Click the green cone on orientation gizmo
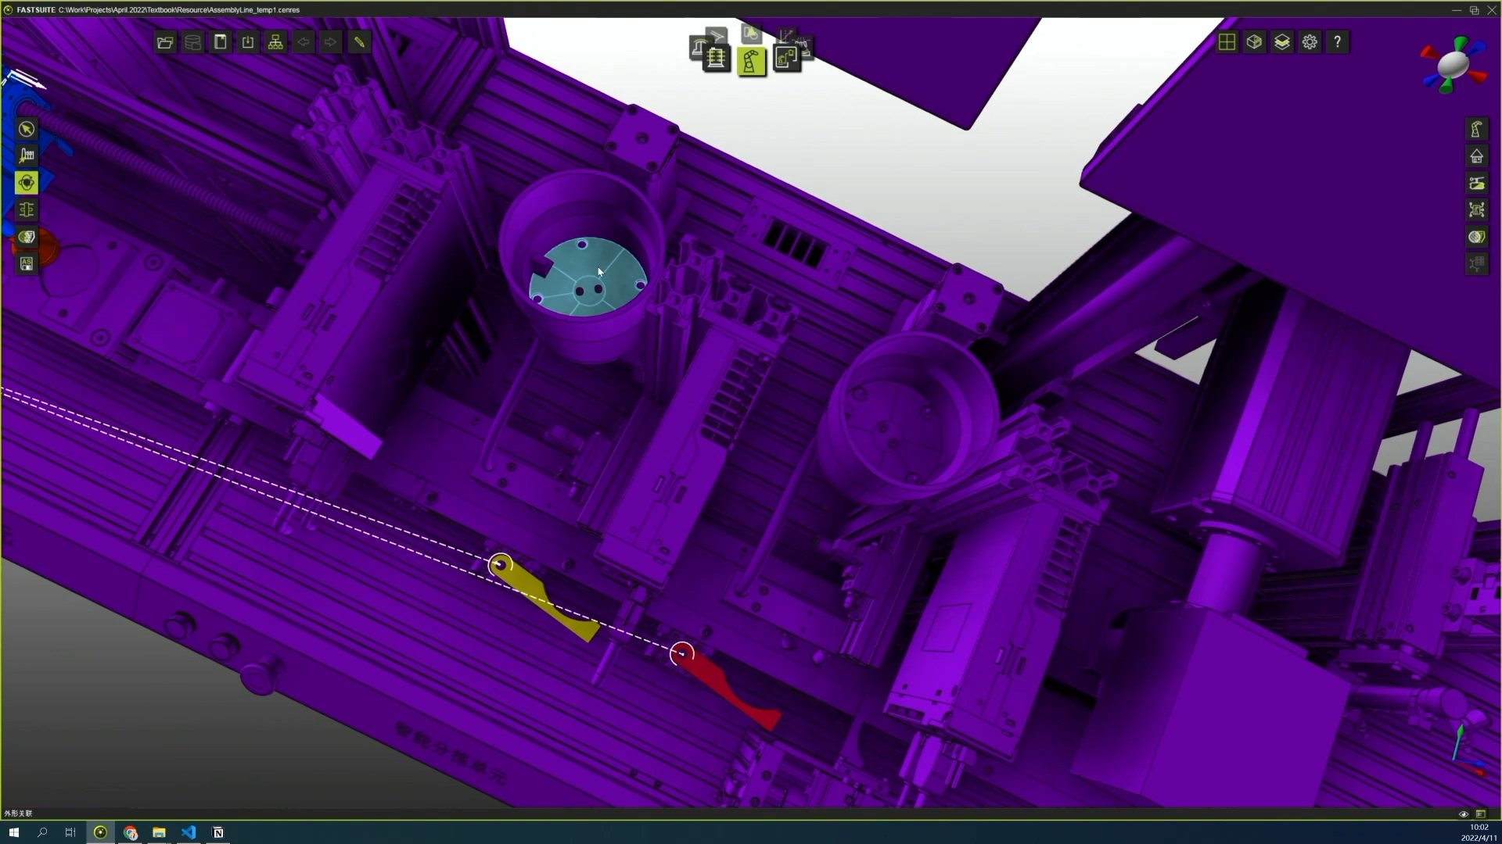Viewport: 1502px width, 844px height. [1460, 45]
